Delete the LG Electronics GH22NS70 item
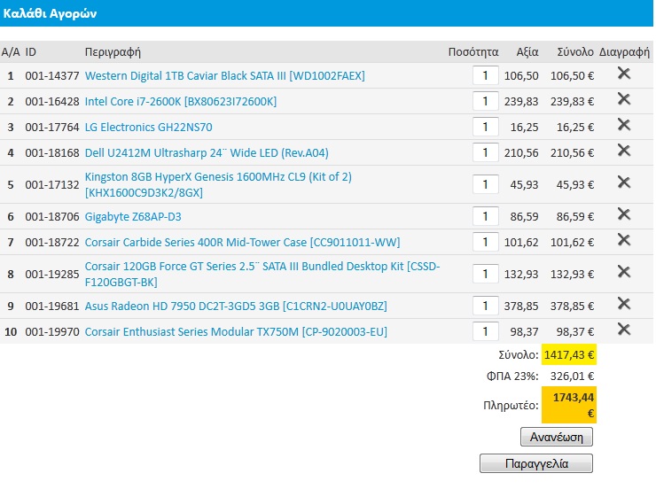Image resolution: width=656 pixels, height=489 pixels. click(x=624, y=125)
